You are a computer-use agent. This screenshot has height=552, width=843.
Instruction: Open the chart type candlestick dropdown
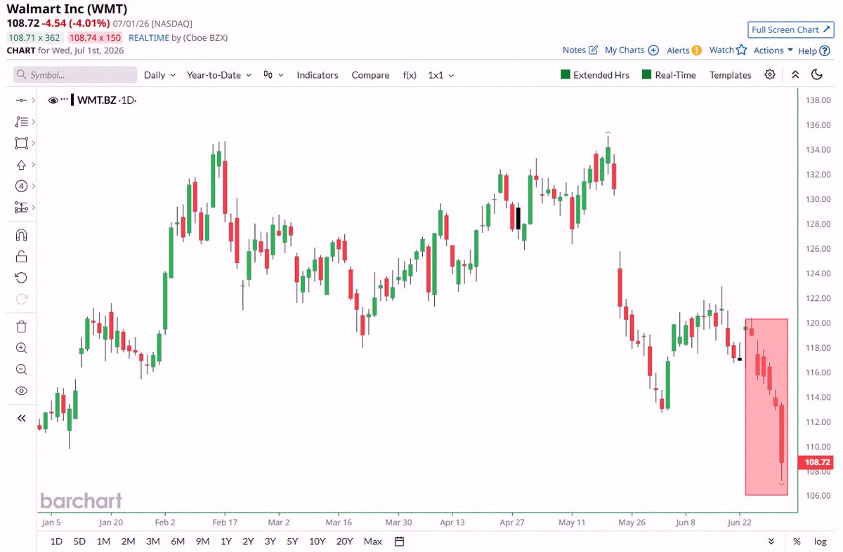(273, 75)
